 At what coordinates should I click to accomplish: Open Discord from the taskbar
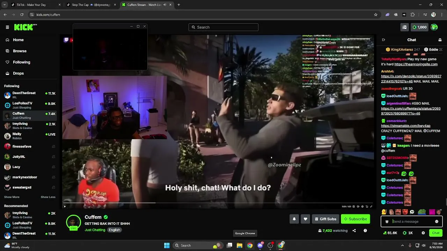tap(260, 245)
